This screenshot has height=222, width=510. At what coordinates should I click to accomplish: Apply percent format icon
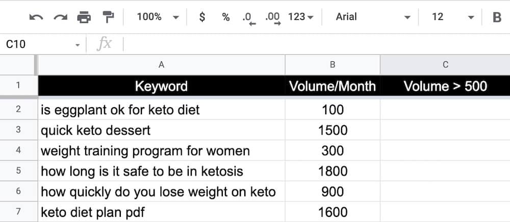point(225,17)
